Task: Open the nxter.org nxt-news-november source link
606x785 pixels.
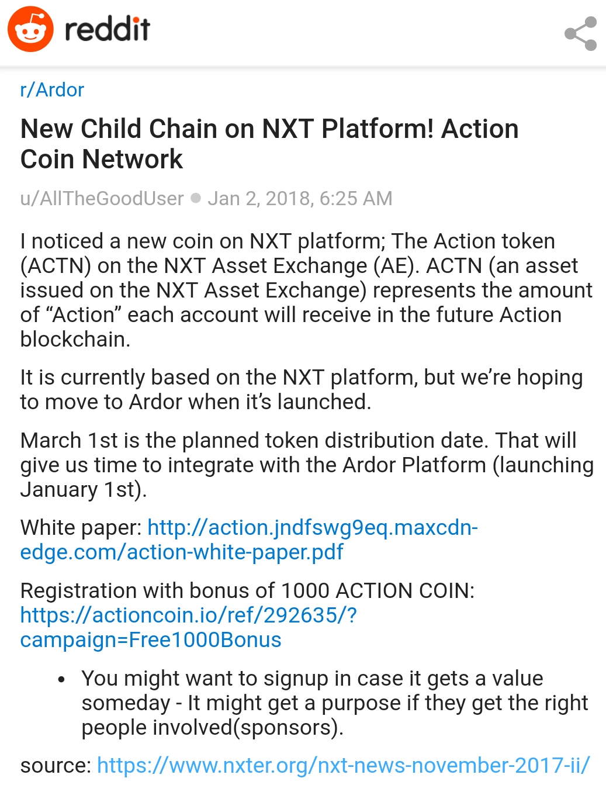Action: tap(343, 765)
